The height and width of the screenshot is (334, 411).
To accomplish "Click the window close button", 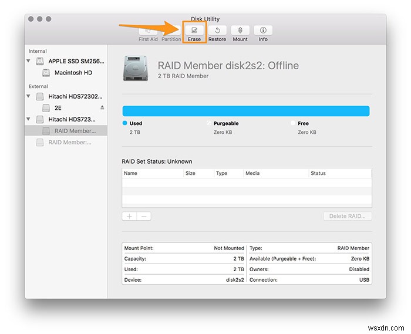I will (31, 19).
